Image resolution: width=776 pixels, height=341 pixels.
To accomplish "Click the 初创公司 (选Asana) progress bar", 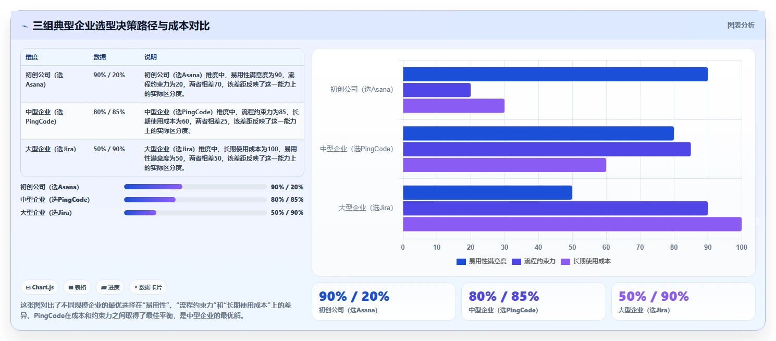I will [195, 187].
